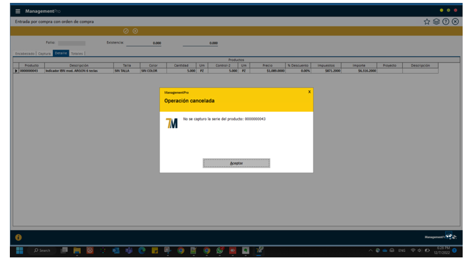Click the checkmark confirm icon in orange bar
This screenshot has height=269, width=476.
click(125, 31)
